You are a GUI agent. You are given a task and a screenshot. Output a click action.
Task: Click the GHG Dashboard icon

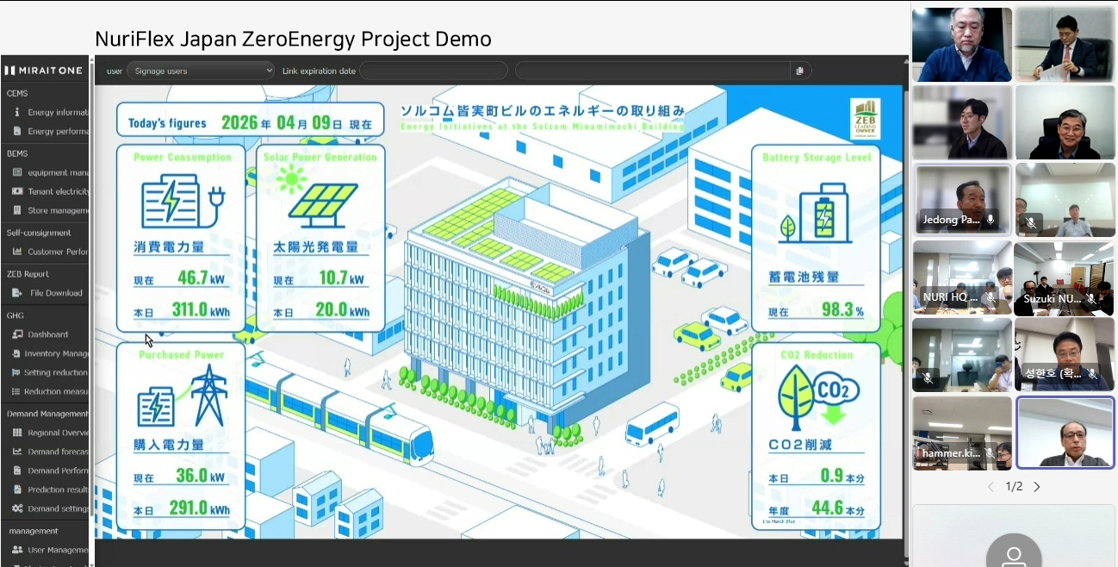coord(17,334)
